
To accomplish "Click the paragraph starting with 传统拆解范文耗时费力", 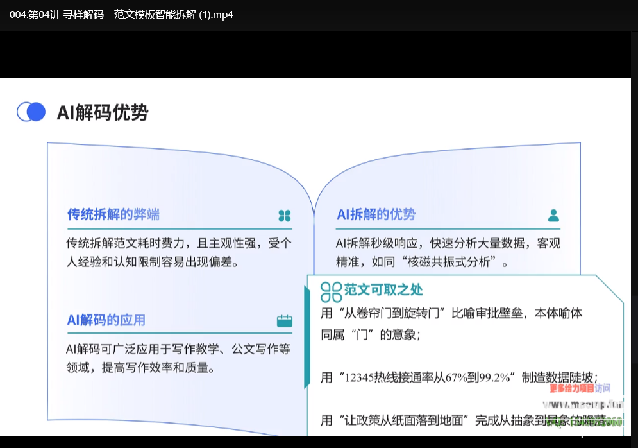I will point(179,253).
